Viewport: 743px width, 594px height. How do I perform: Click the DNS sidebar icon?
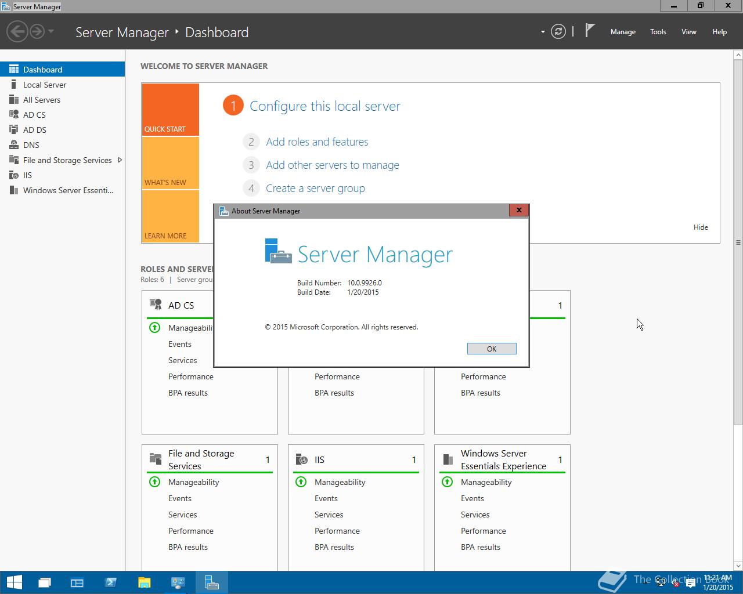pyautogui.click(x=14, y=144)
